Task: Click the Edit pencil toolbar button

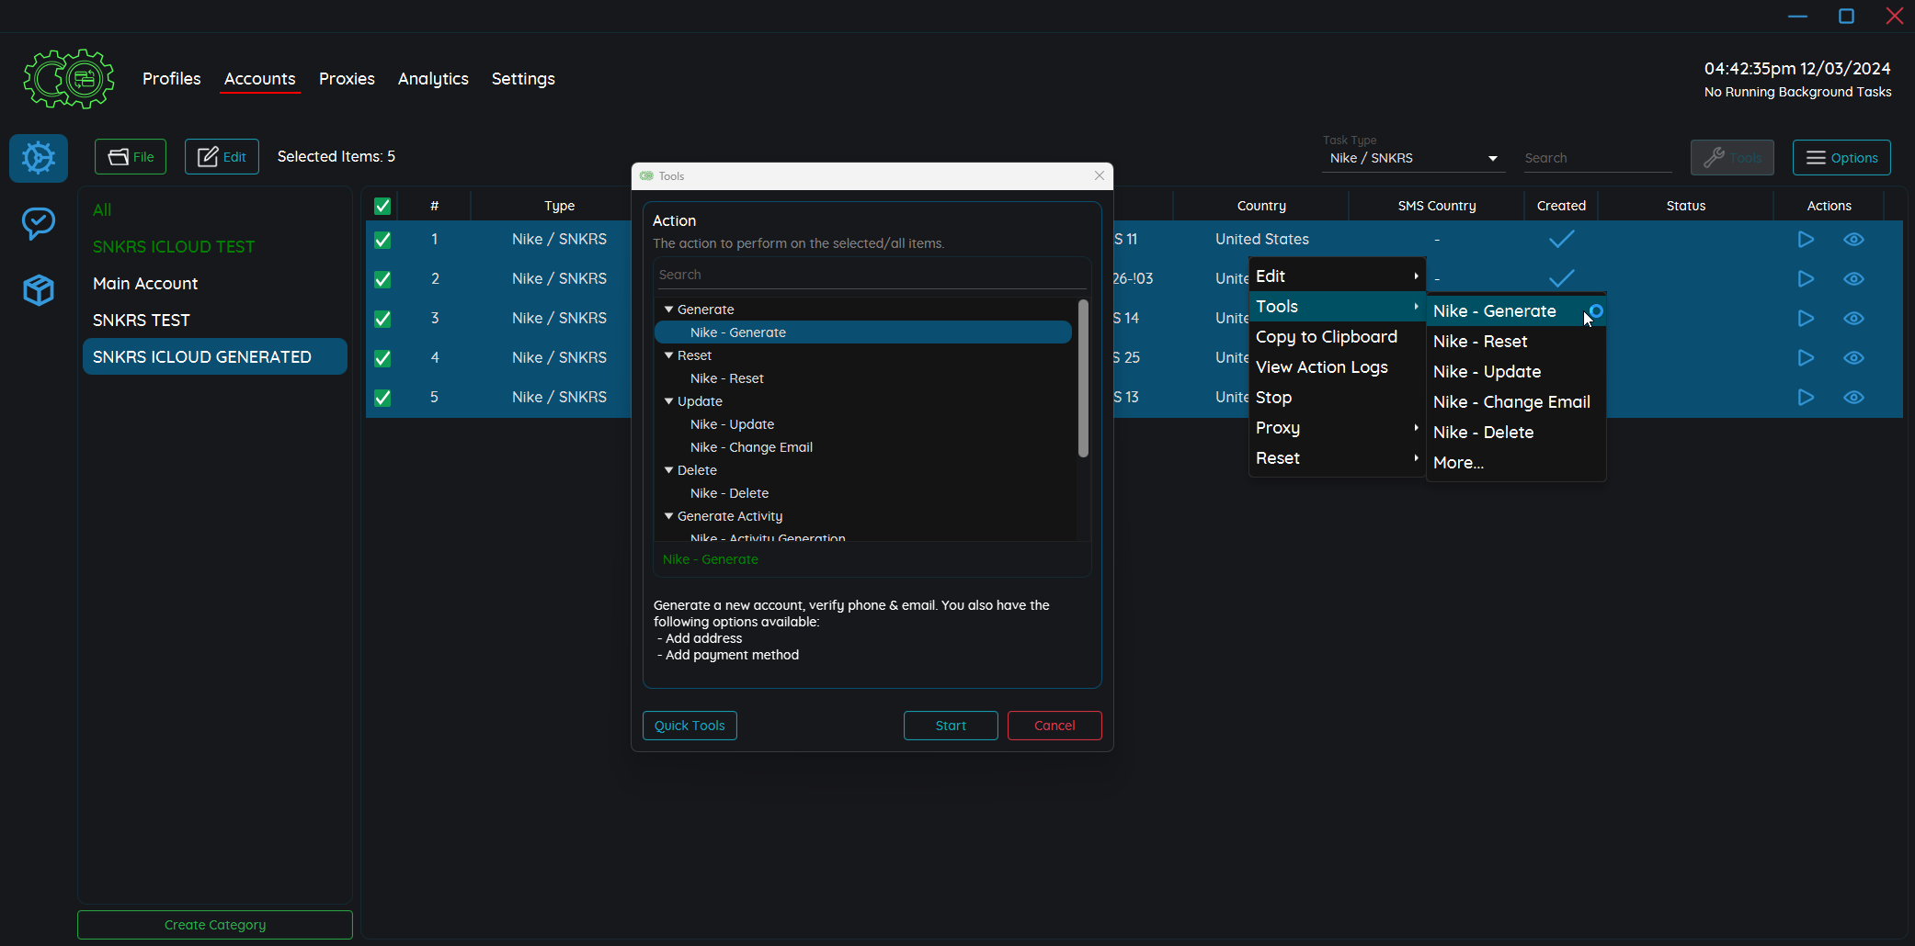Action: click(x=222, y=157)
